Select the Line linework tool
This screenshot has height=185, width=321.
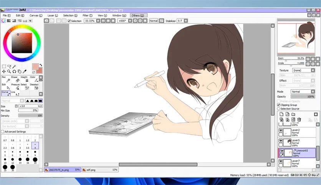pyautogui.click(x=15, y=93)
